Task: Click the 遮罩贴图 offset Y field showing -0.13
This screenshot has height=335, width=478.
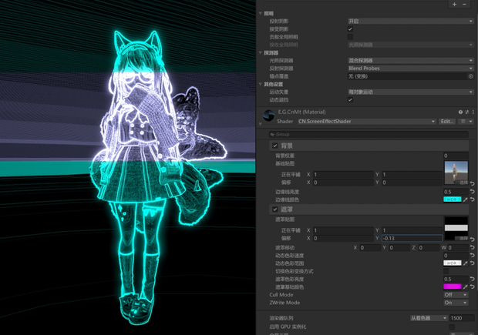Action: click(412, 239)
